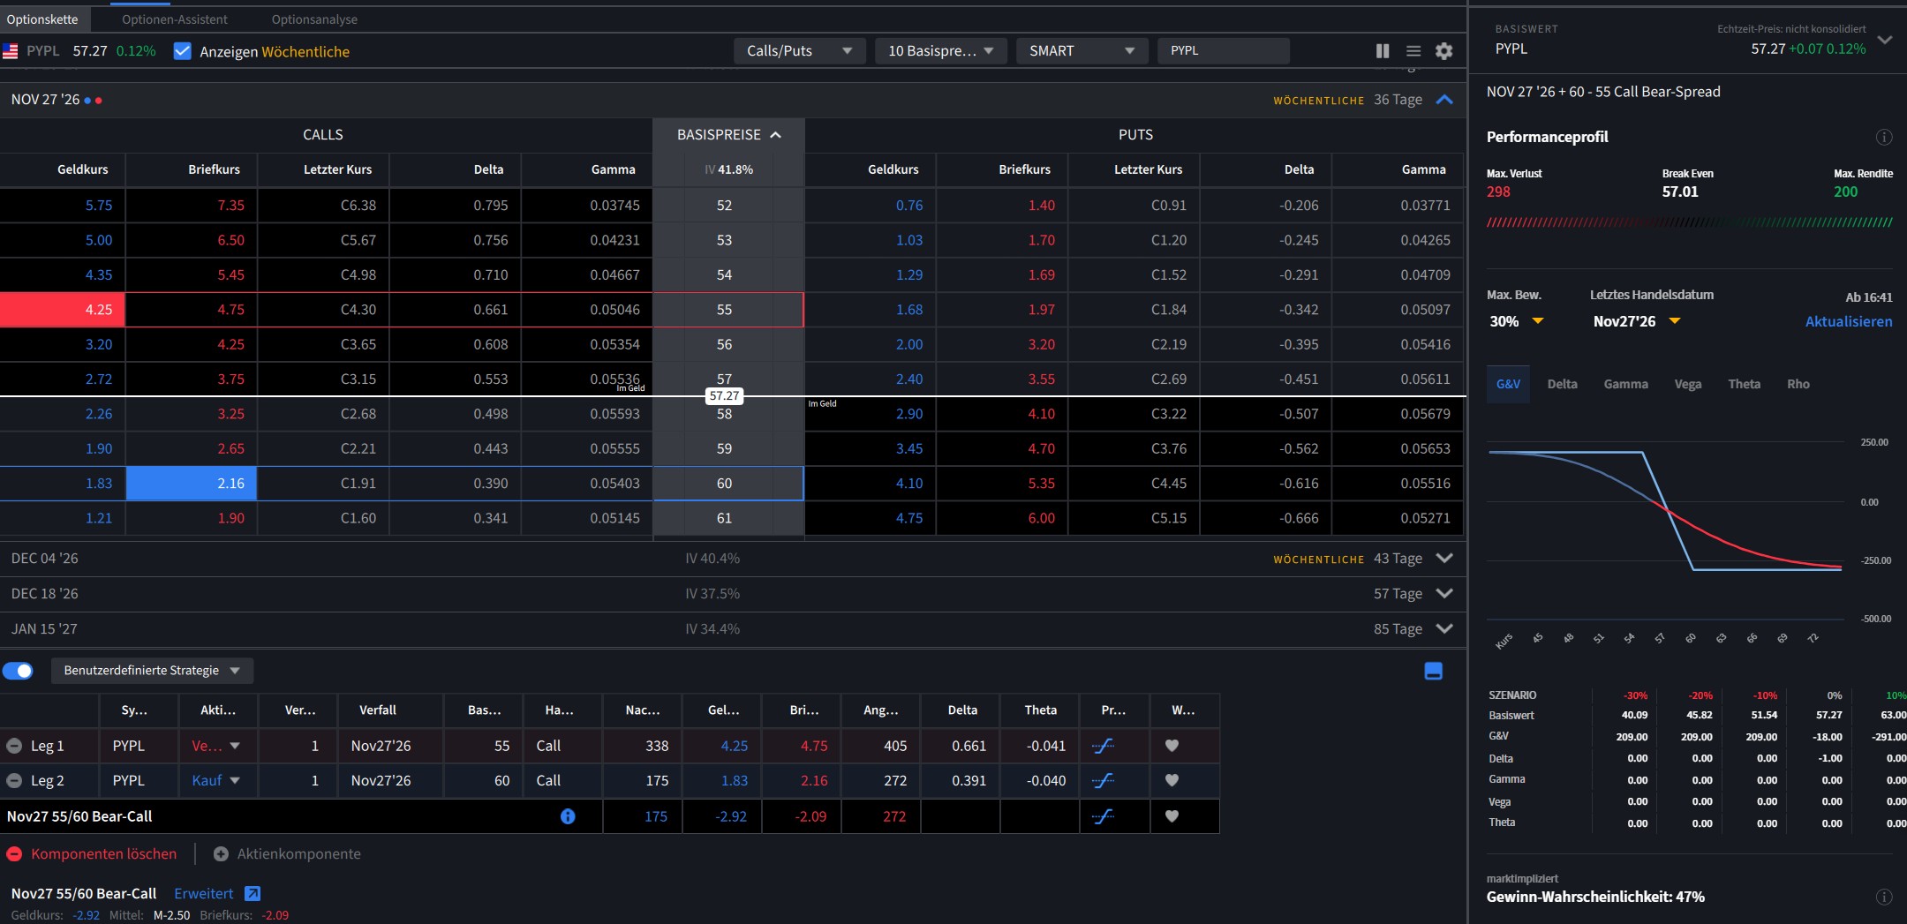Open the Max. Bew. 30% dropdown

pyautogui.click(x=1516, y=322)
